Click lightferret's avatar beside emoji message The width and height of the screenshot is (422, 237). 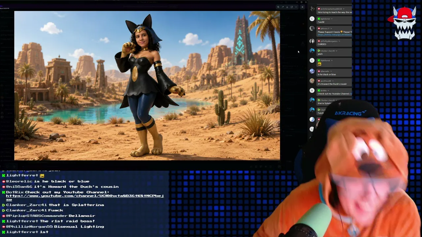(312, 61)
